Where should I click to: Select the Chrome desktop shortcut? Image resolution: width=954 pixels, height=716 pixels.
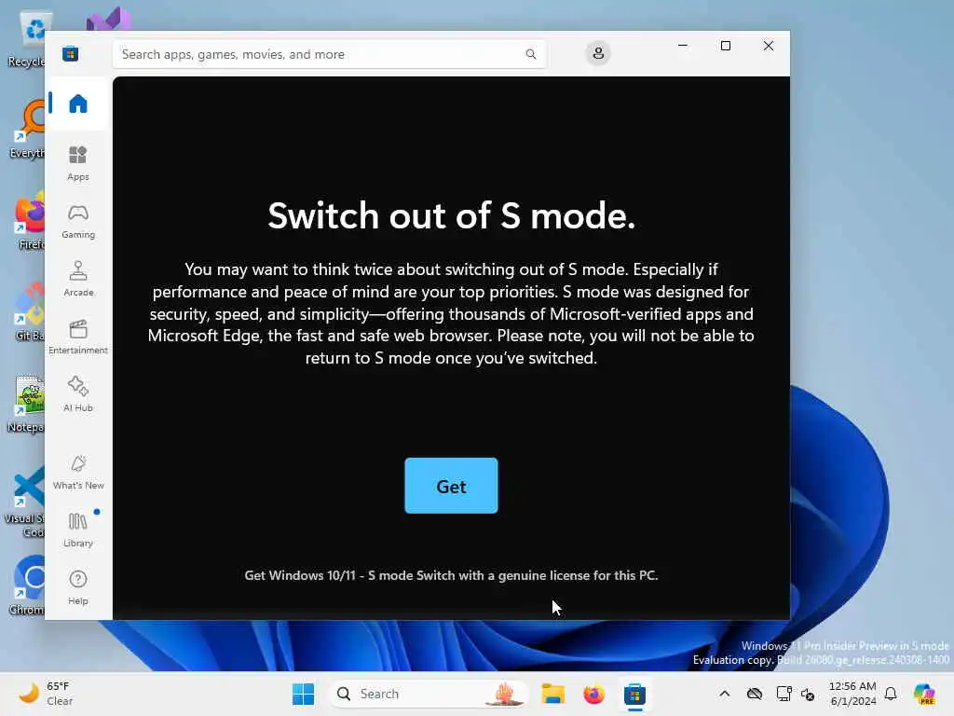pos(27,585)
